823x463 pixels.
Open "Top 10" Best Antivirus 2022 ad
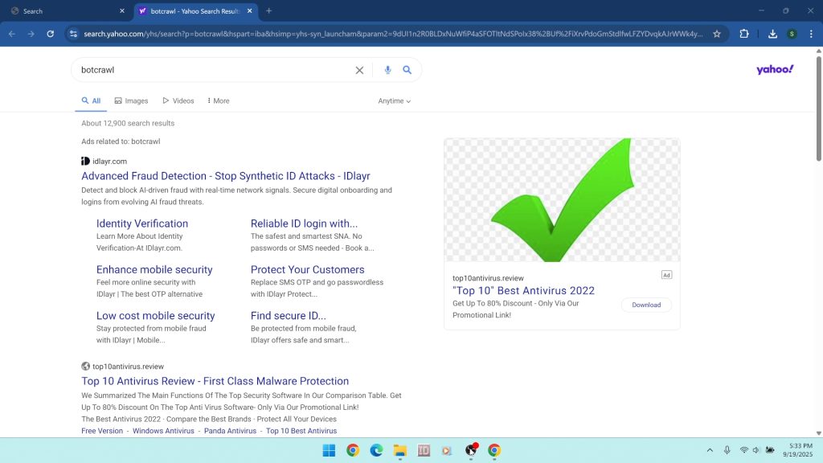coord(523,290)
